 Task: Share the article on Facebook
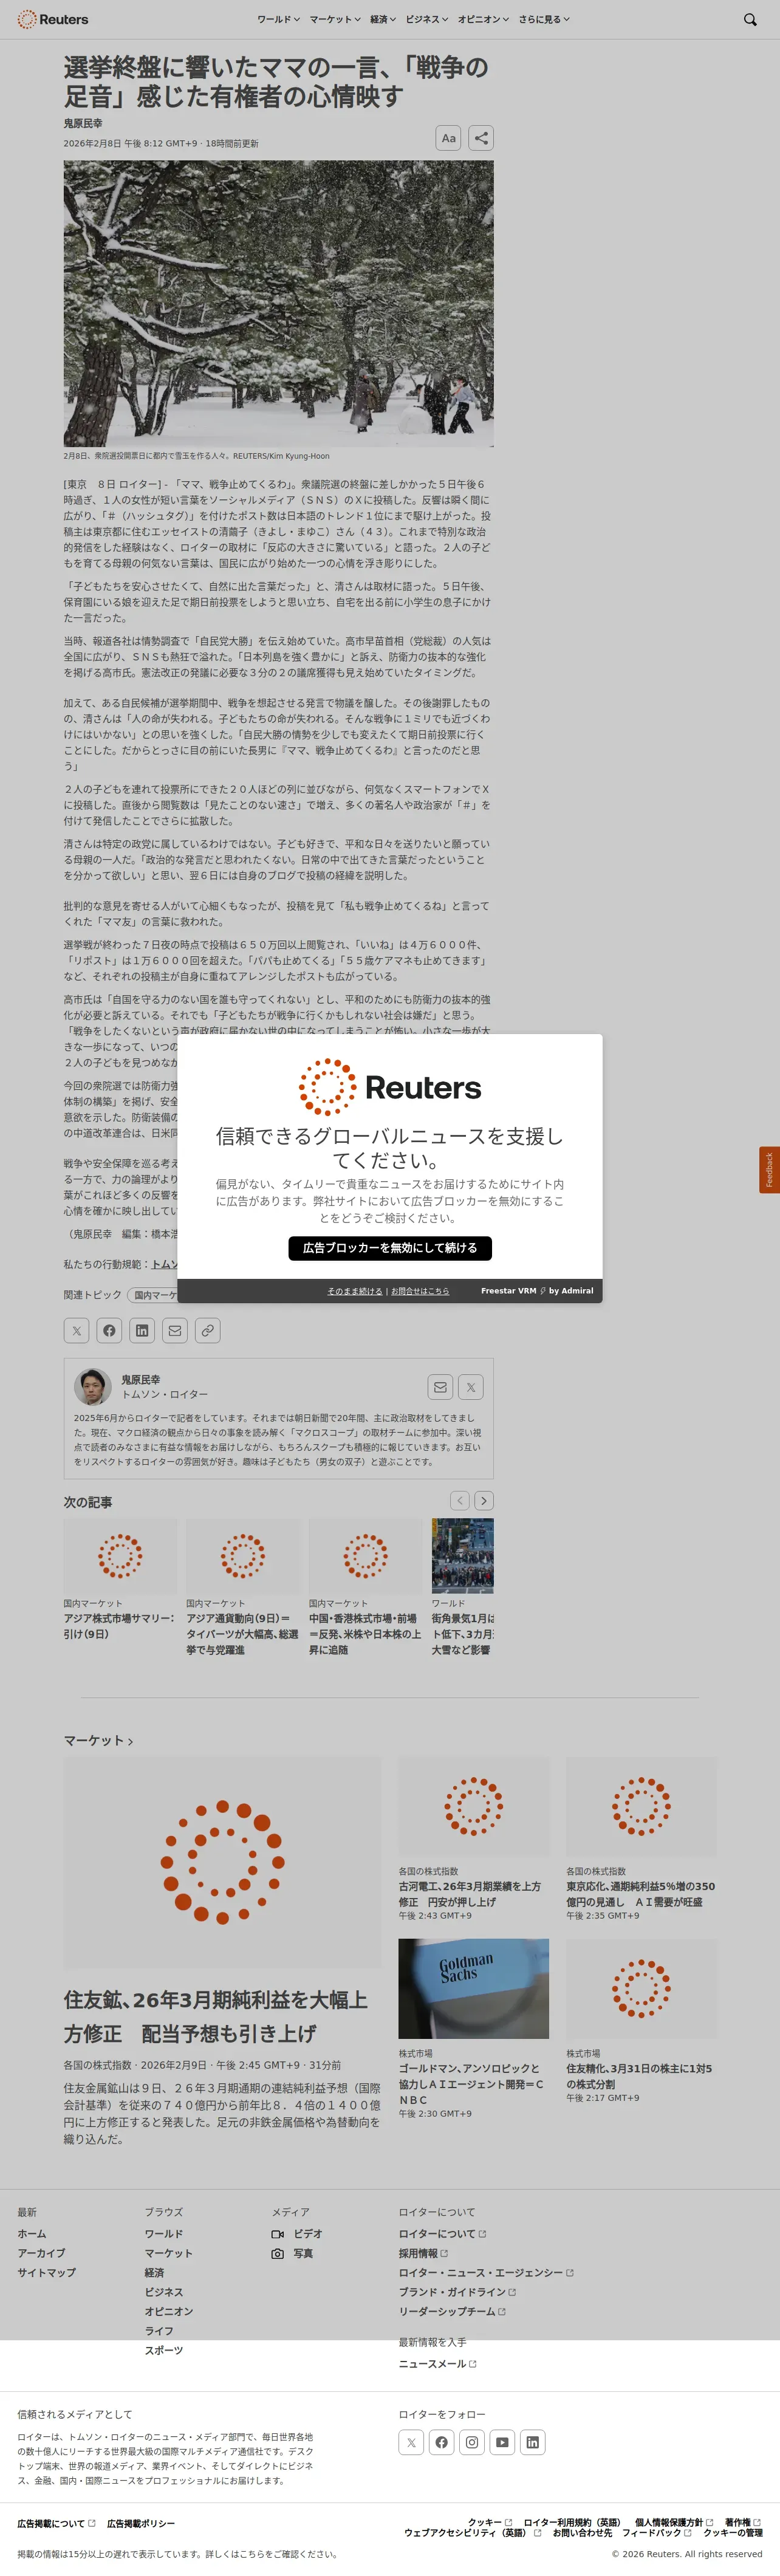[x=109, y=1330]
